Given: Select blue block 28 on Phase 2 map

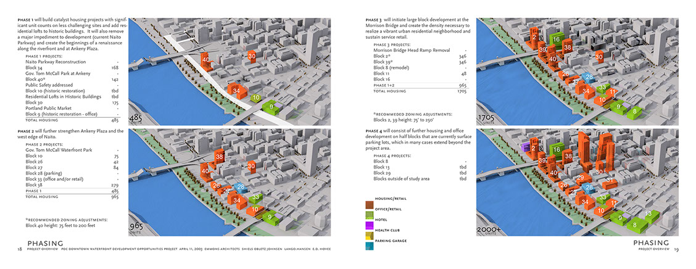Looking at the screenshot, I should (x=240, y=186).
